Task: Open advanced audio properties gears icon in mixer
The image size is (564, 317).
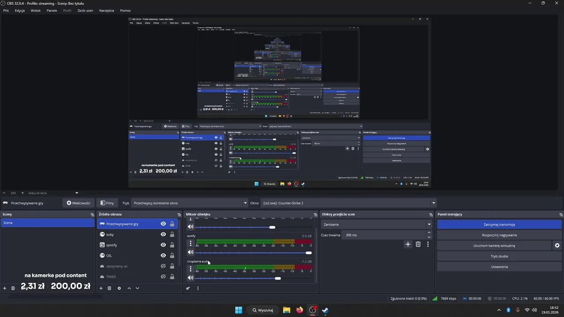Action: (x=188, y=288)
